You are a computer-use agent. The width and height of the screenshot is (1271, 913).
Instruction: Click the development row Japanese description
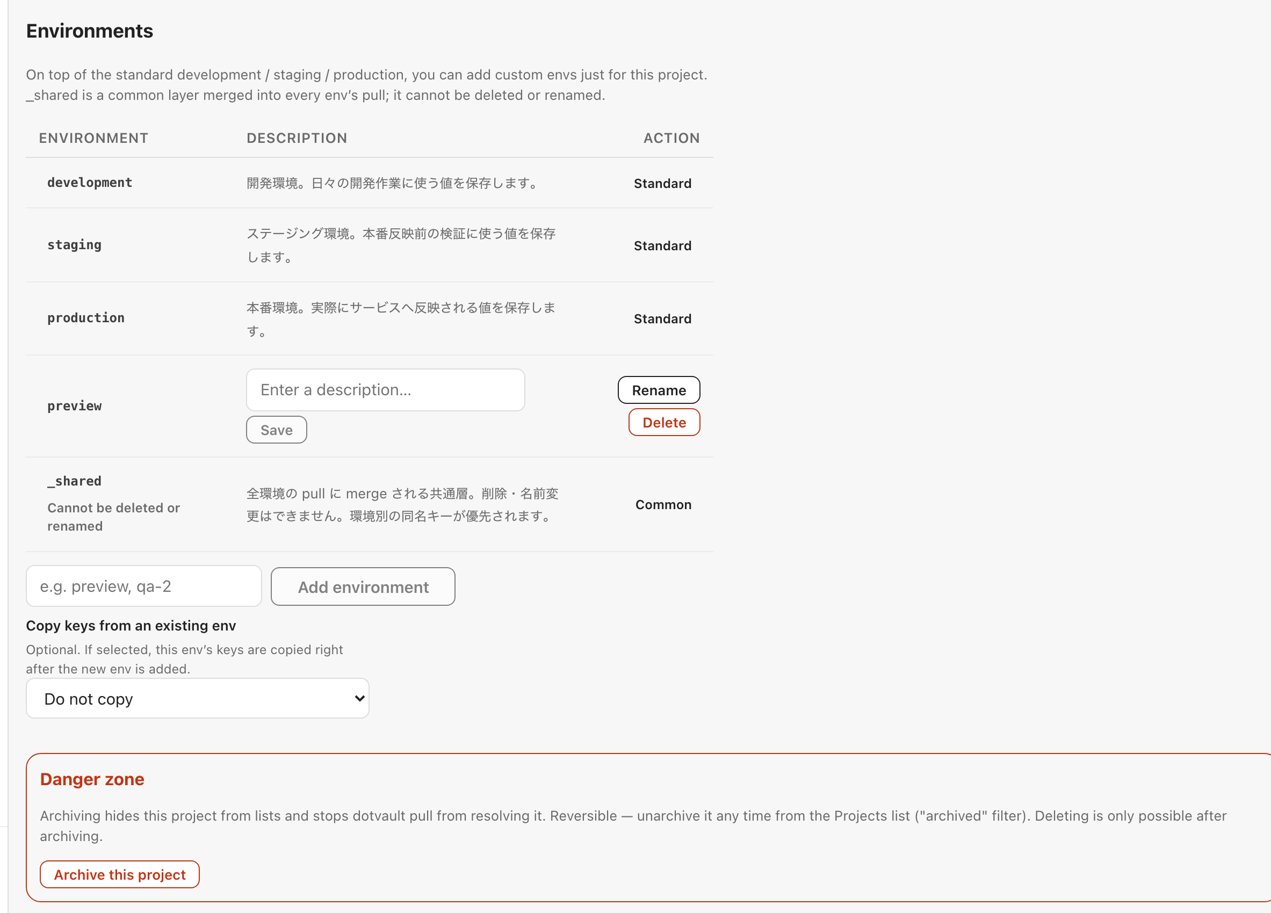[393, 183]
